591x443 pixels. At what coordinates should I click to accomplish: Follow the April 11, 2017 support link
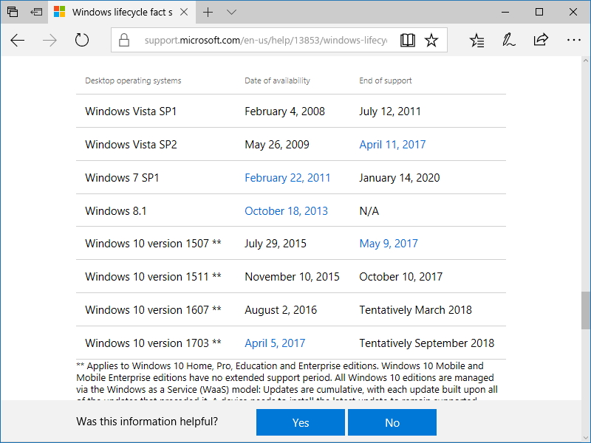[x=392, y=144]
